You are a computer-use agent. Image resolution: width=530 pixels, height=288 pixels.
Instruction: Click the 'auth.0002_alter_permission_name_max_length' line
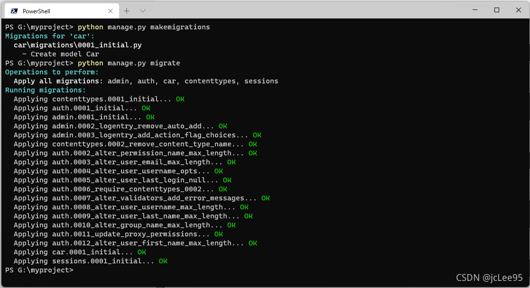[135, 153]
